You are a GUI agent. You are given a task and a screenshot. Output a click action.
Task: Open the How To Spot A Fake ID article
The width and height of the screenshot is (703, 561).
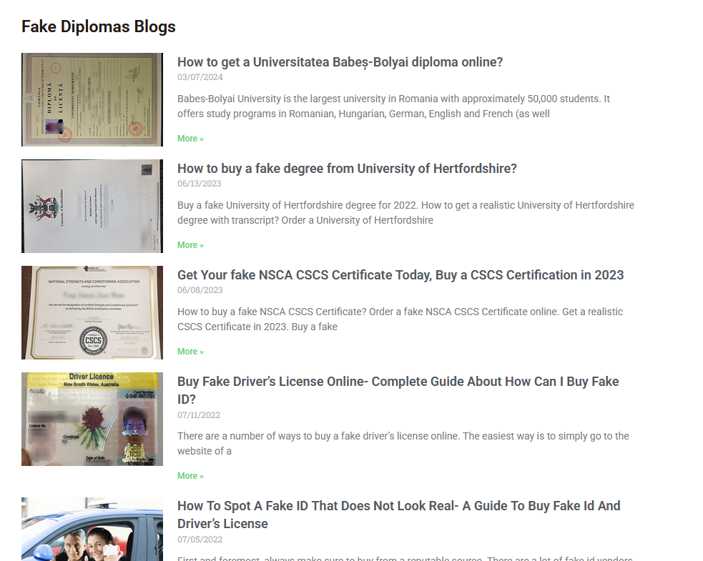coord(399,515)
